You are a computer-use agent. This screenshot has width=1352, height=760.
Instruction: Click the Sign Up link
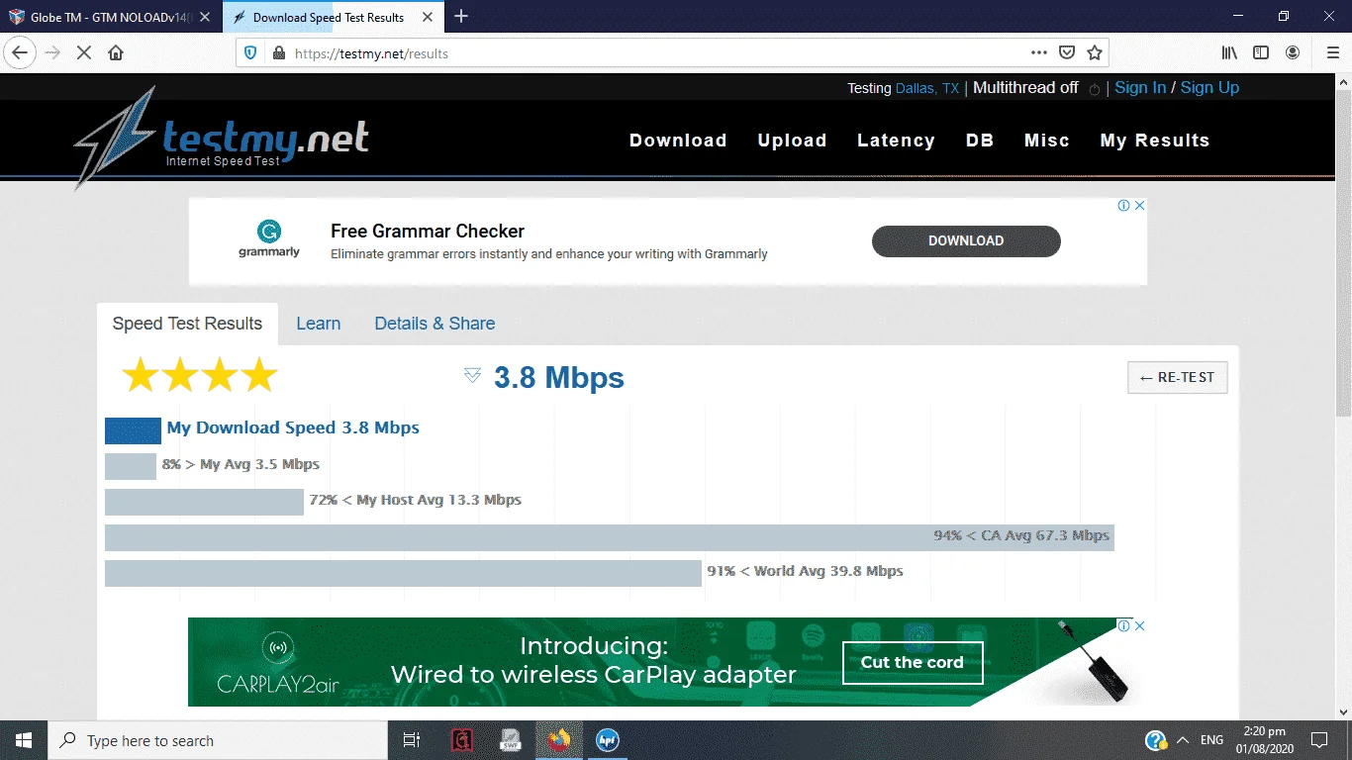1209,88
